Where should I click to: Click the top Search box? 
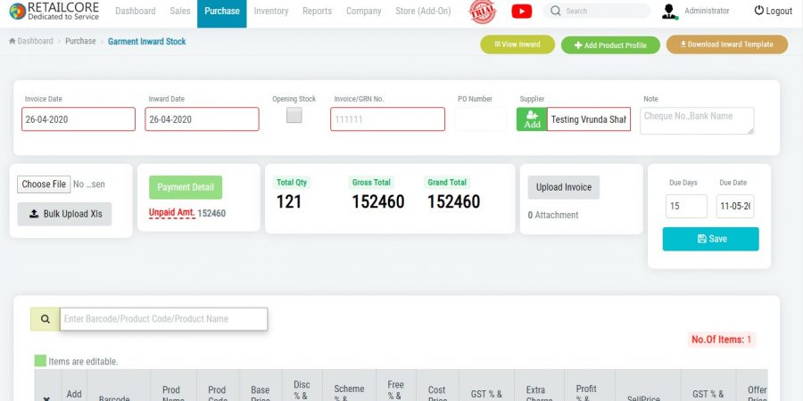(x=597, y=11)
